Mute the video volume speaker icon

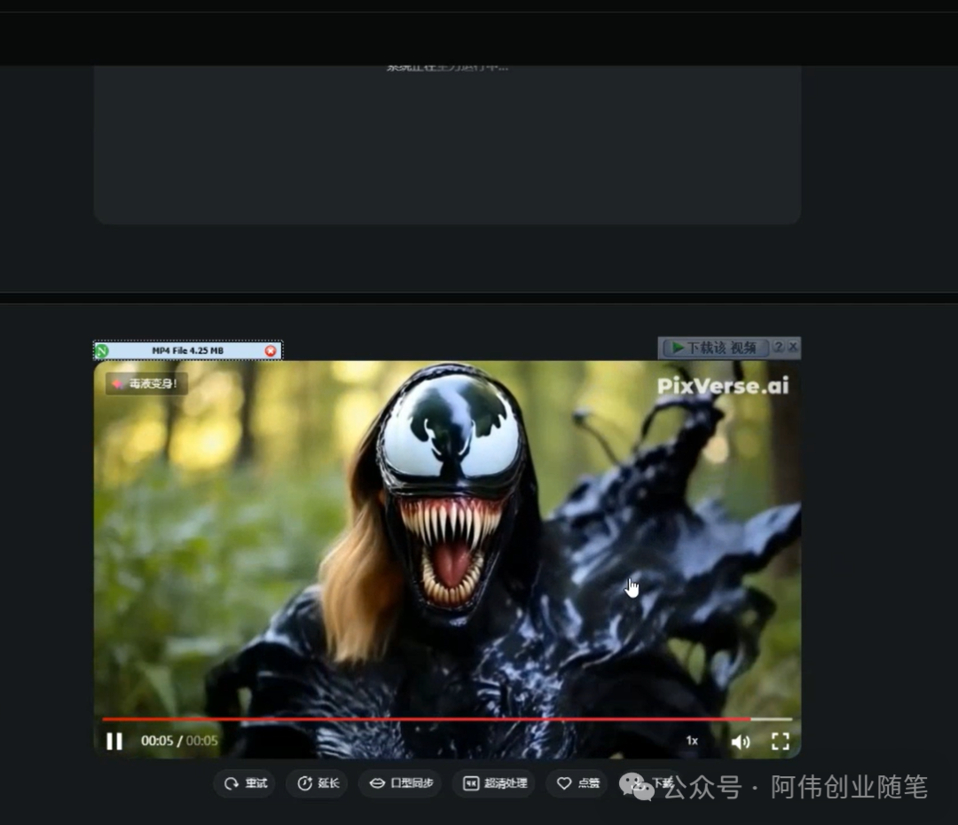[x=741, y=742]
